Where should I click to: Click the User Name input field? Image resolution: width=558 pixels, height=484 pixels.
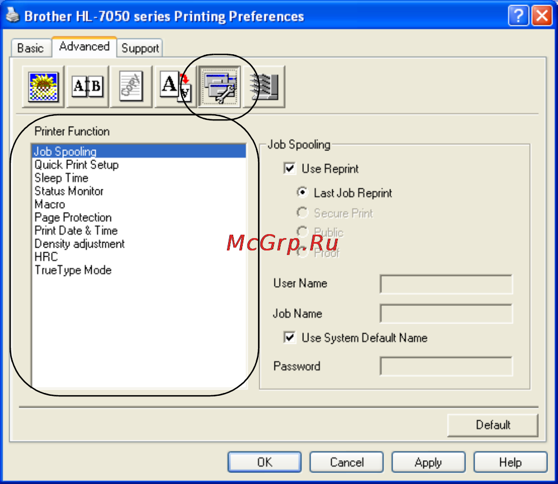coord(447,284)
